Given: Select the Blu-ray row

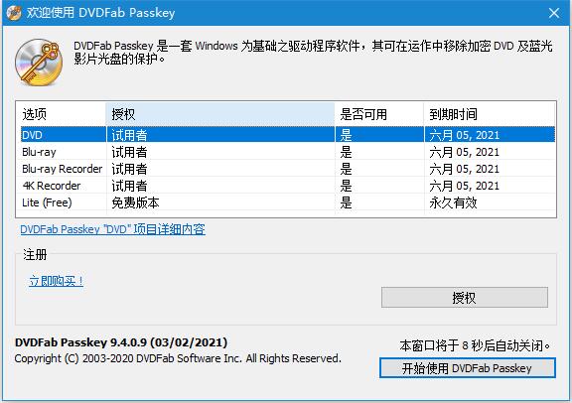Looking at the screenshot, I should coord(288,152).
